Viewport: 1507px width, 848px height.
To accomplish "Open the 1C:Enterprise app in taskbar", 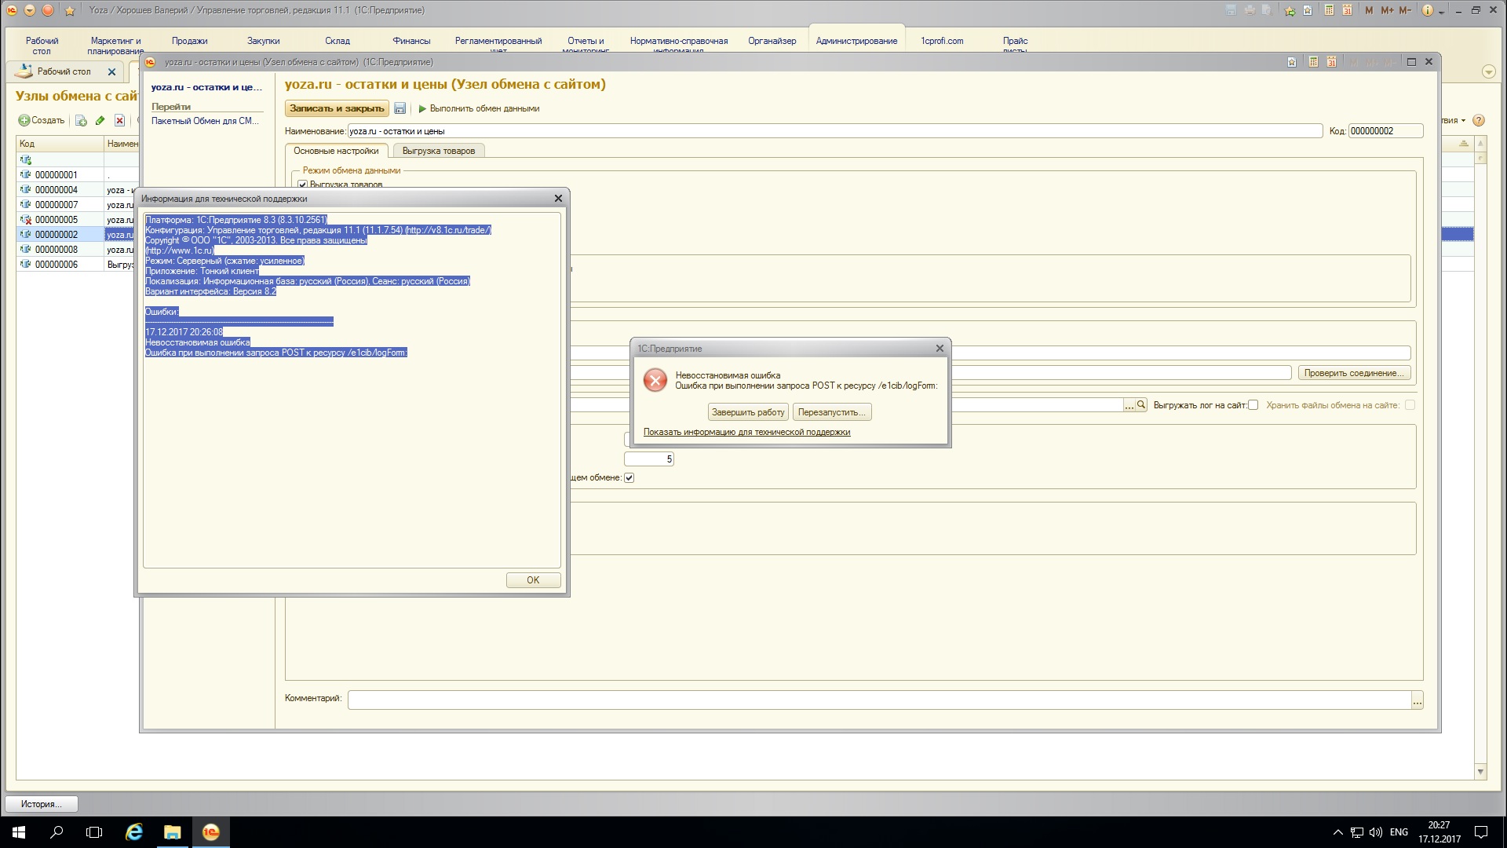I will pyautogui.click(x=210, y=832).
